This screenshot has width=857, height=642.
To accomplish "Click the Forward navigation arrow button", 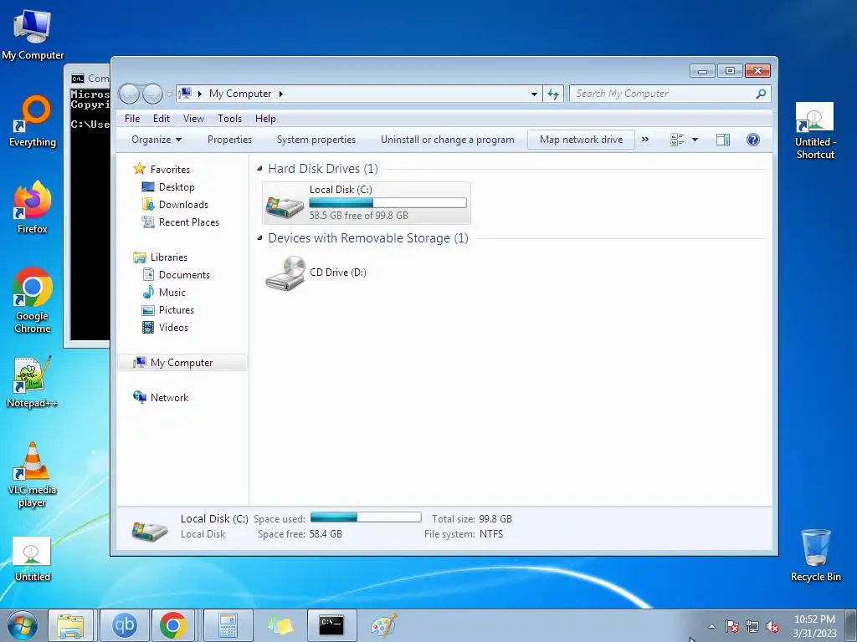I will point(152,94).
